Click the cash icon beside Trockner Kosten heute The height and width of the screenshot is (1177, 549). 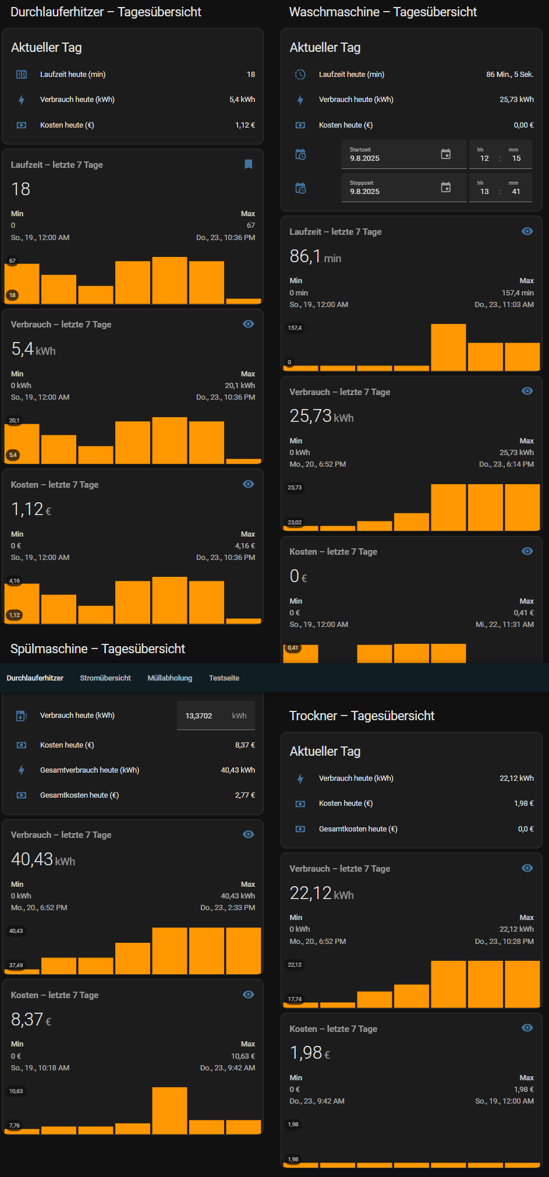click(x=300, y=804)
